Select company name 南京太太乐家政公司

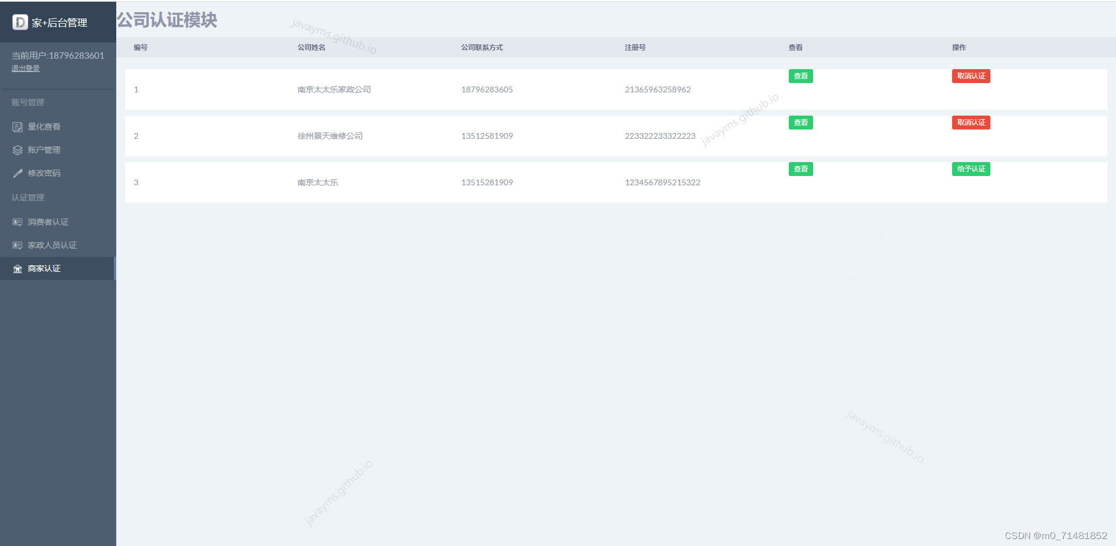pyautogui.click(x=334, y=89)
